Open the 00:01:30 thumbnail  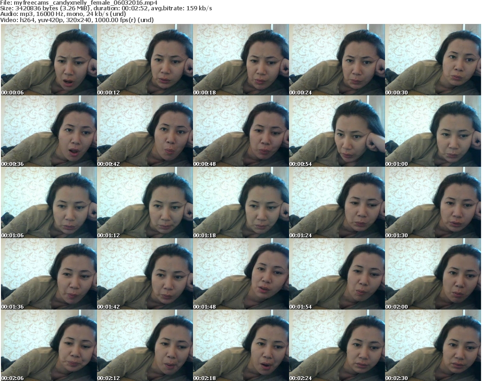click(x=433, y=203)
